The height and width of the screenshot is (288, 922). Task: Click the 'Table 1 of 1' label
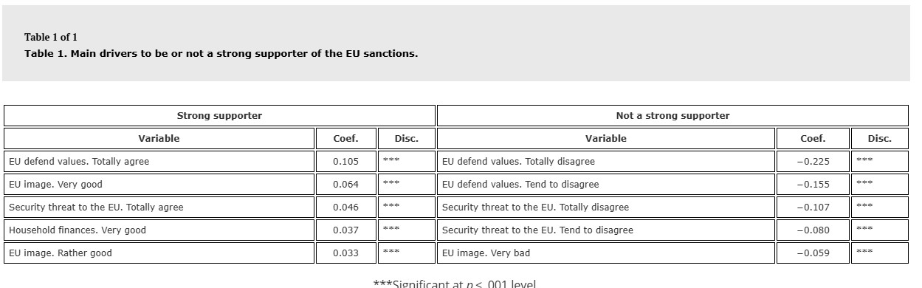(50, 37)
